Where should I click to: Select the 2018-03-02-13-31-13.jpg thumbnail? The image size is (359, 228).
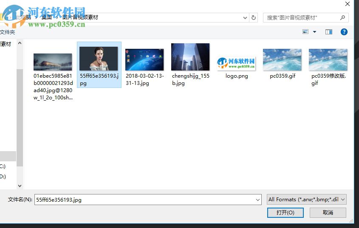click(144, 59)
